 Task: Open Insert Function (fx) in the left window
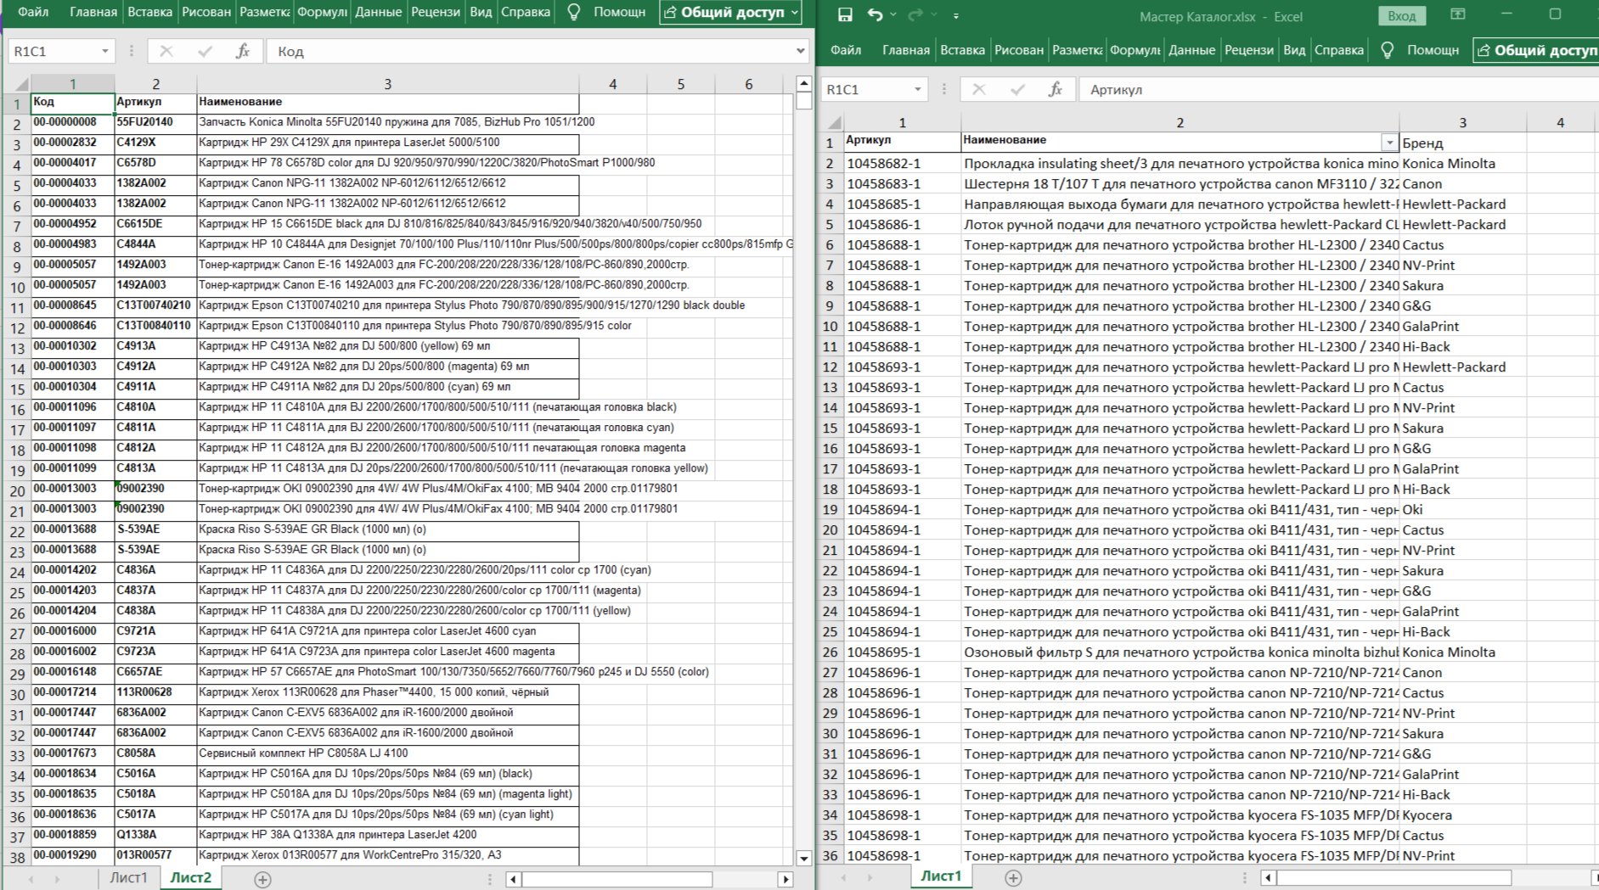pyautogui.click(x=243, y=51)
